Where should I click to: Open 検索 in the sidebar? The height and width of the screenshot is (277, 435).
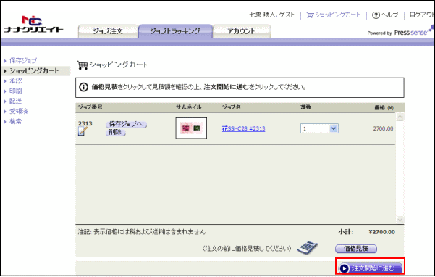(15, 121)
